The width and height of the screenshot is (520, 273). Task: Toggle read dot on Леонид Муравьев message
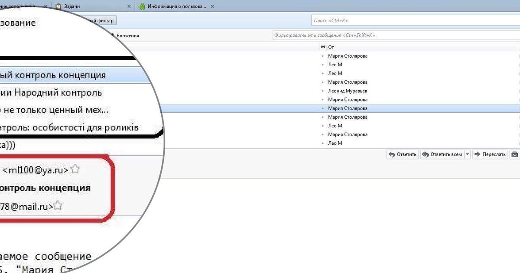[322, 91]
